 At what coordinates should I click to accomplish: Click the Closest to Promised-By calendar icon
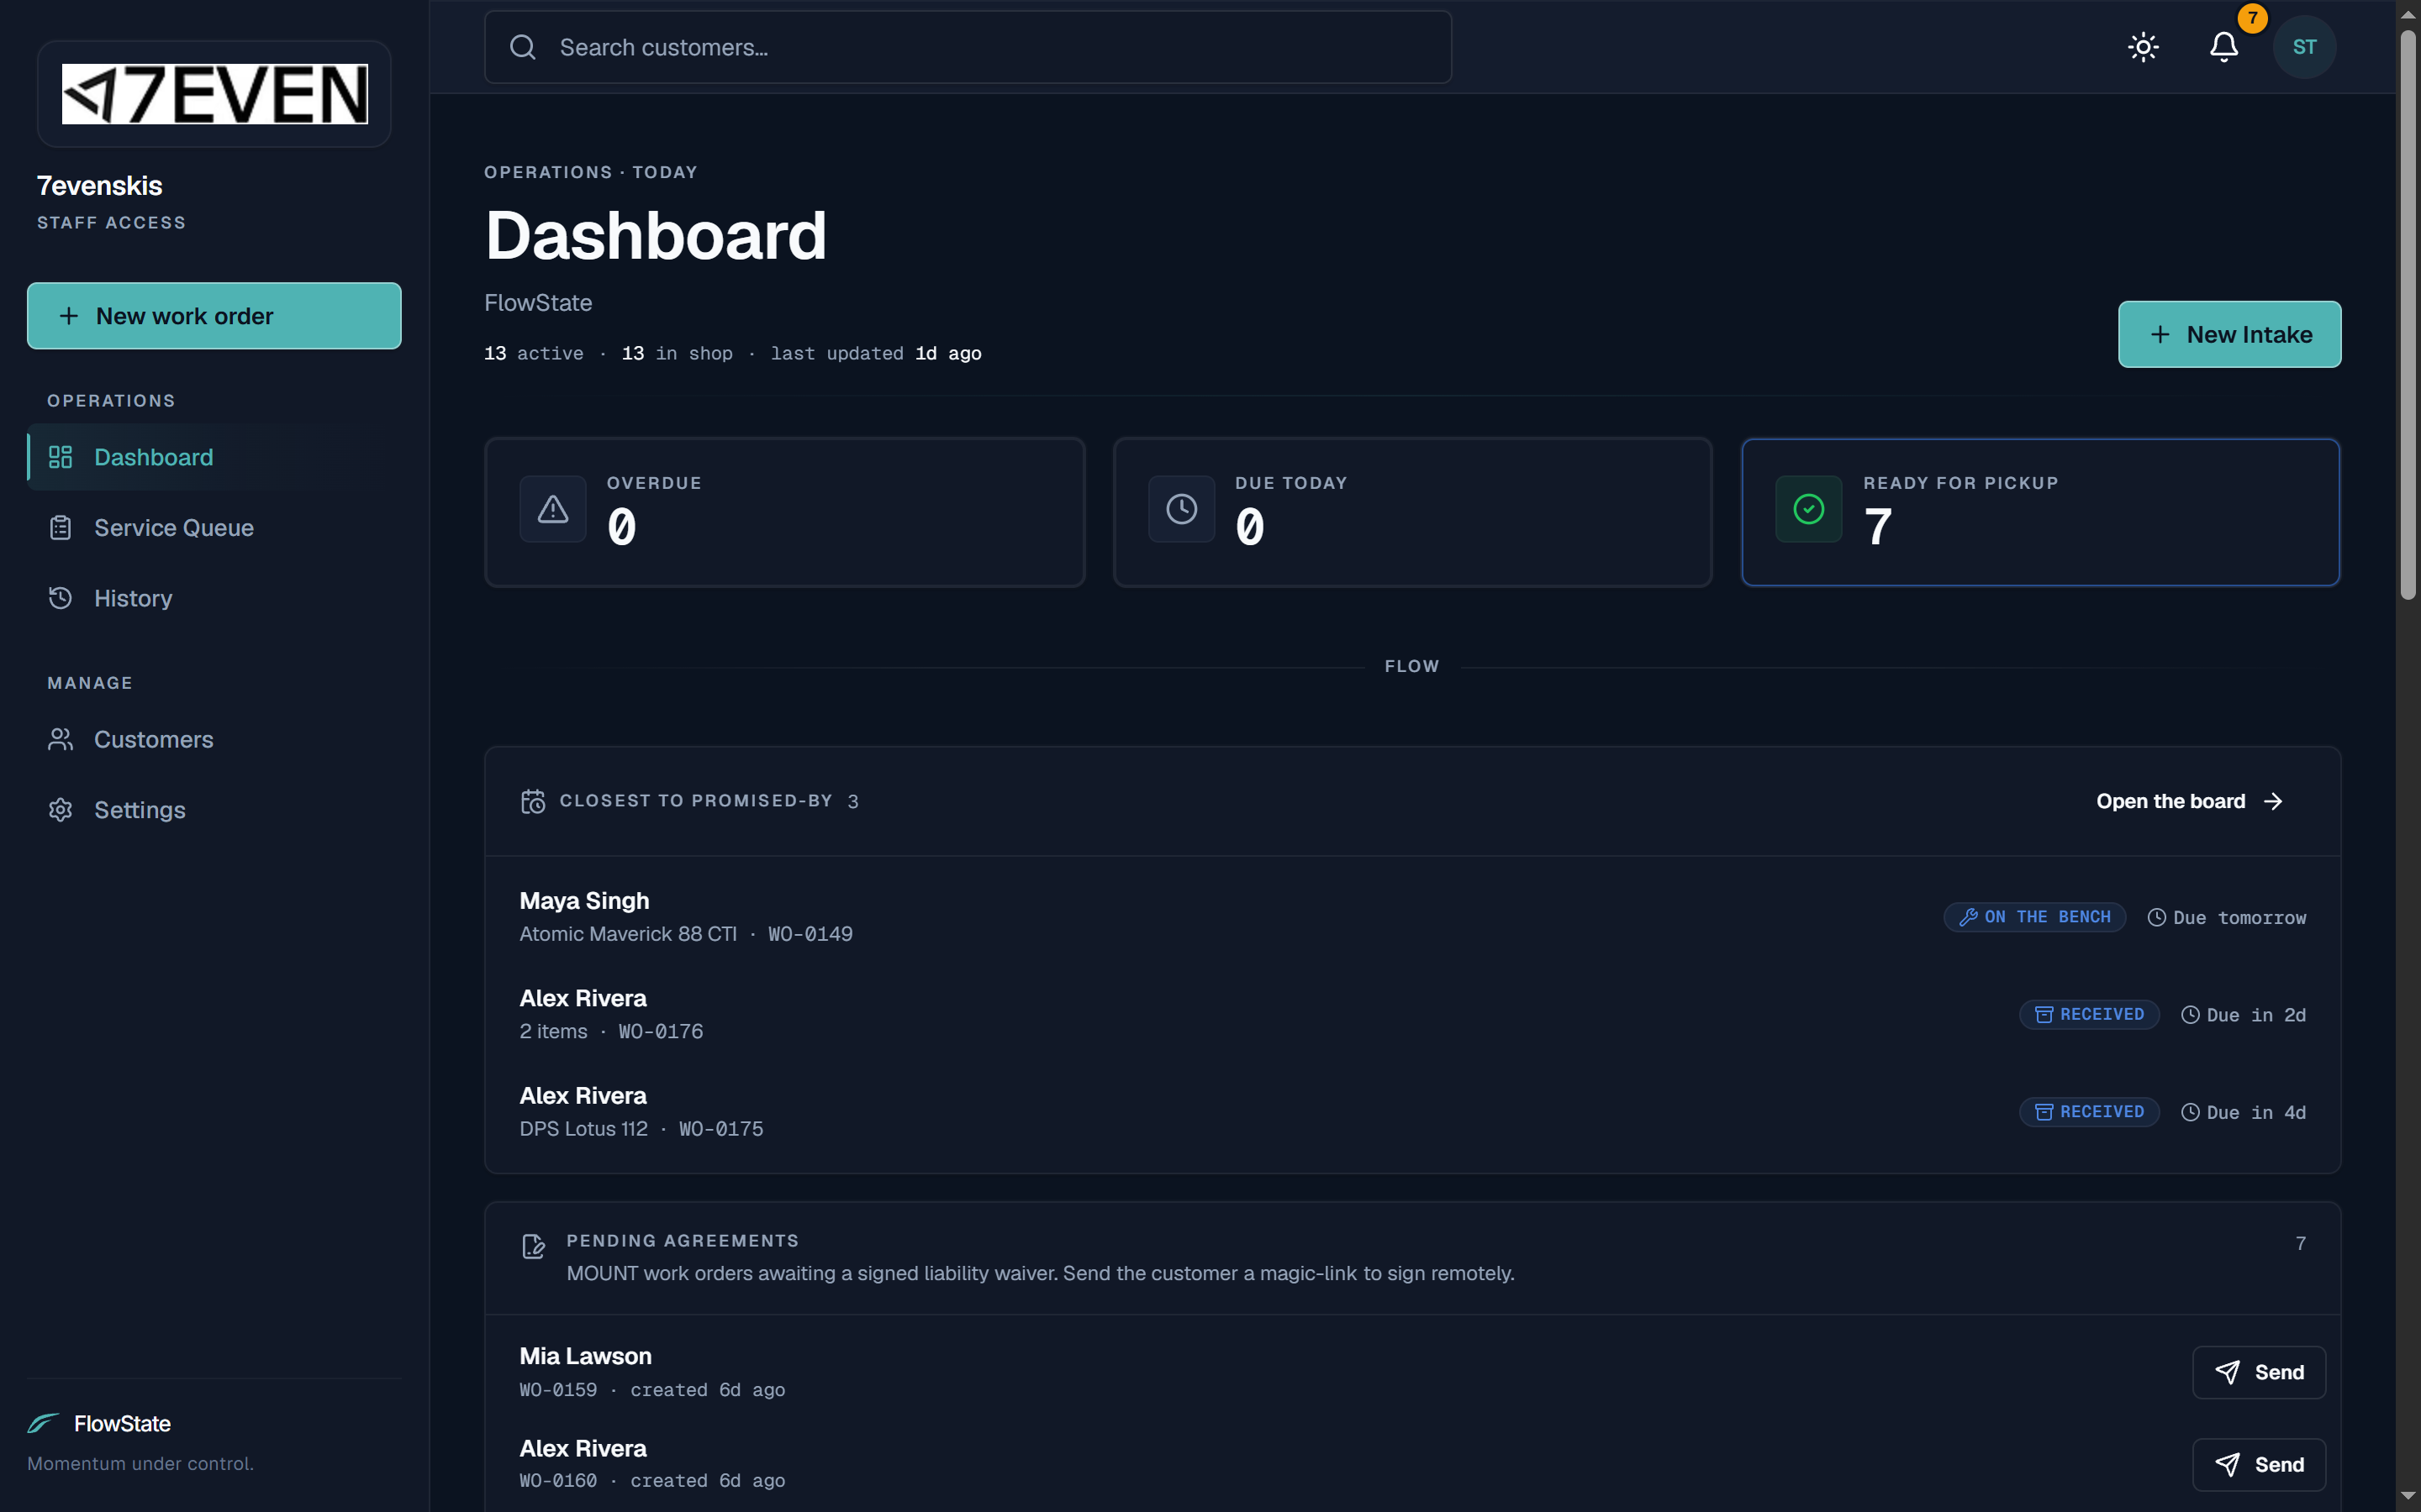(x=533, y=801)
